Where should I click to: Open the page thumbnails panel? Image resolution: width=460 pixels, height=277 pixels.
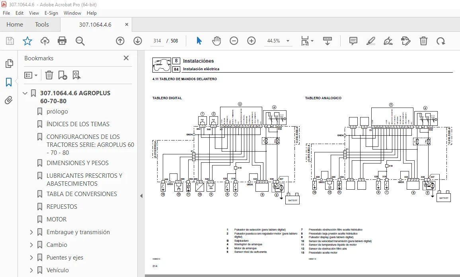(9, 63)
